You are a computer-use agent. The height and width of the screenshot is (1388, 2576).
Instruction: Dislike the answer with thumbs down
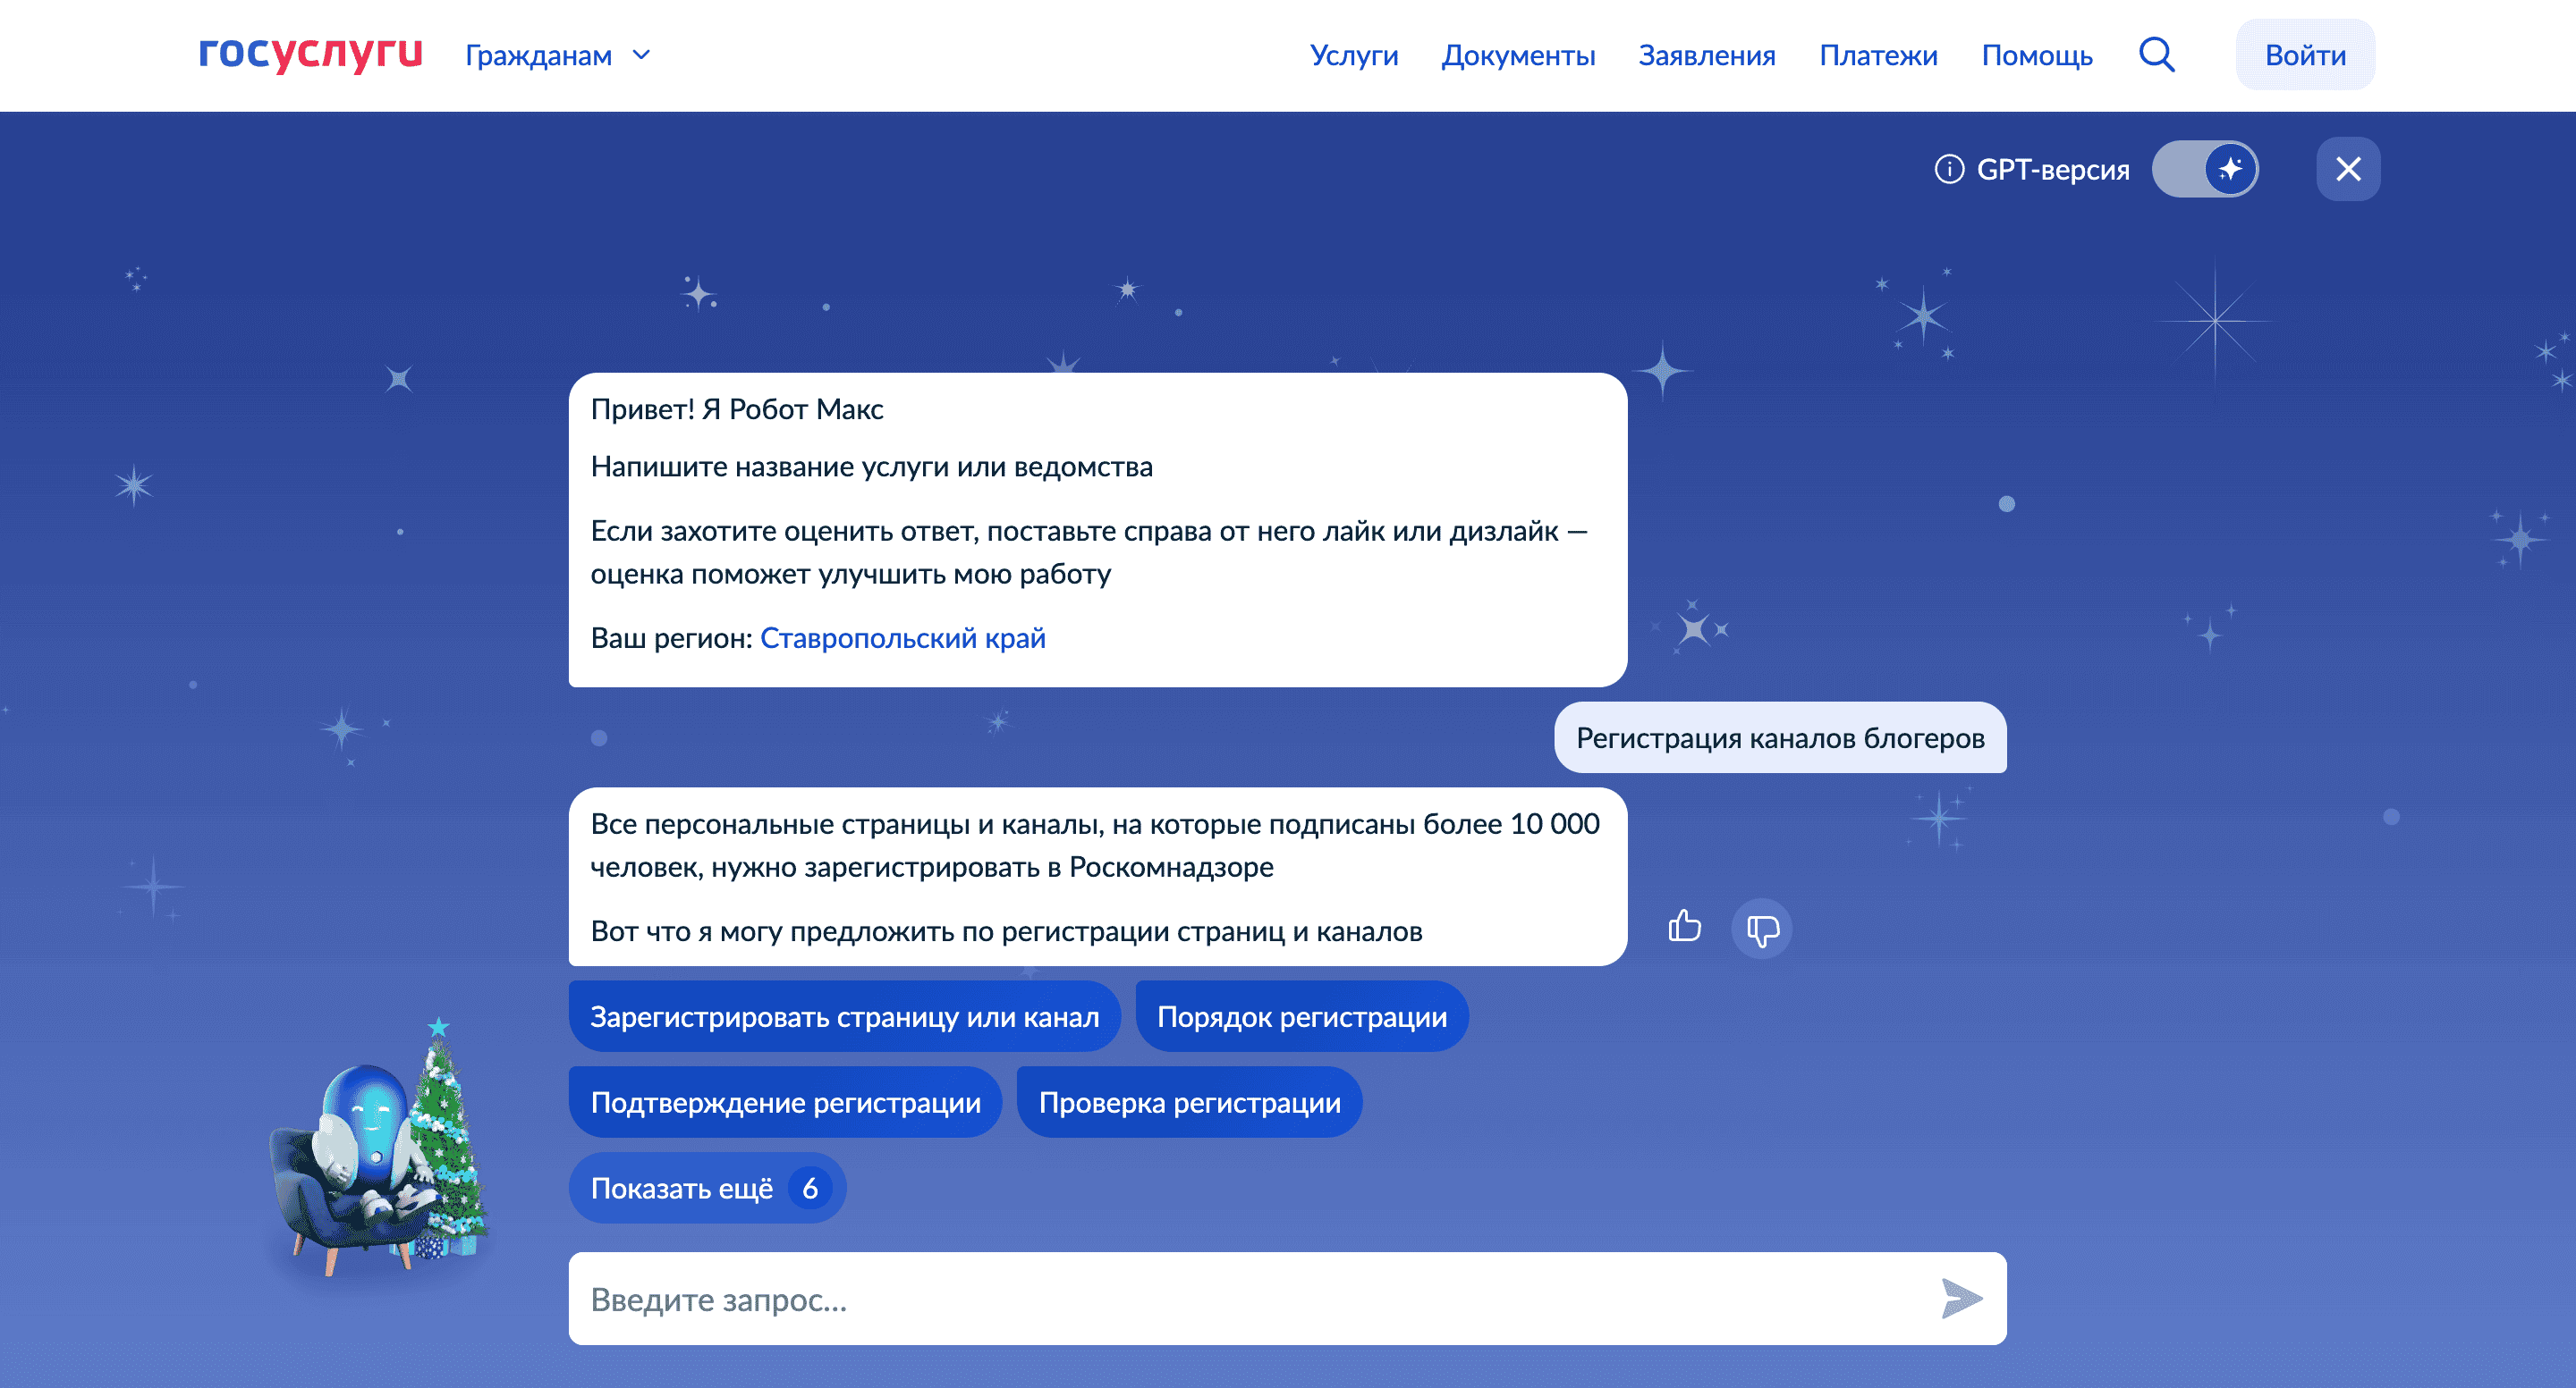(1762, 928)
